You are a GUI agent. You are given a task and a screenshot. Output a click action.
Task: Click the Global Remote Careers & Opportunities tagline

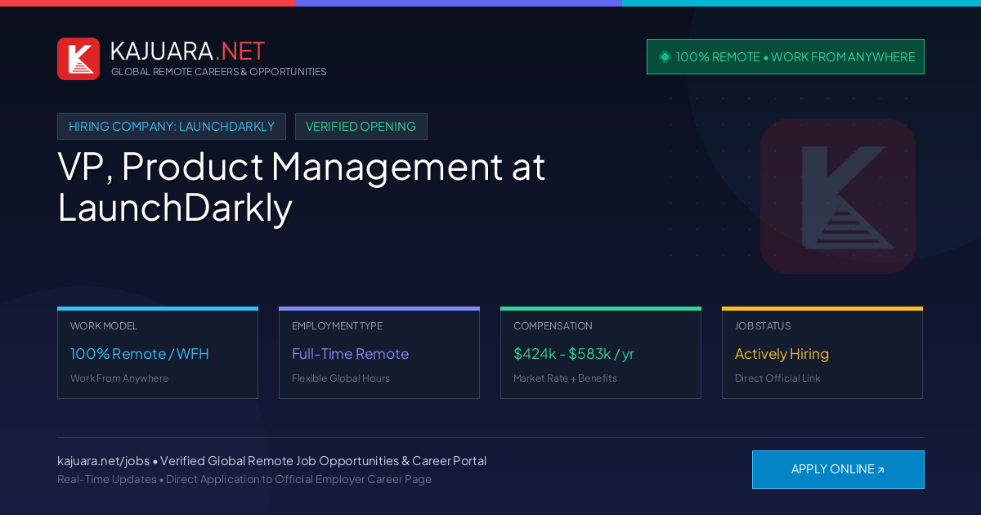click(219, 72)
